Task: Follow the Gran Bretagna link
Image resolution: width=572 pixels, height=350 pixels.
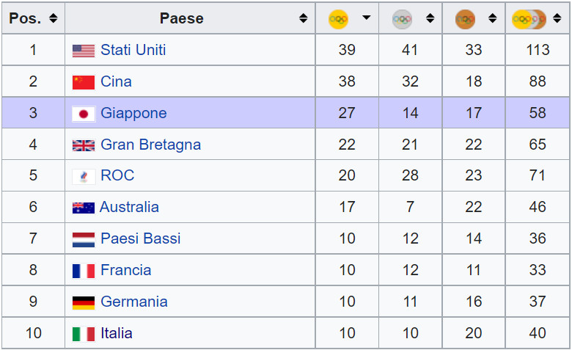Action: (x=150, y=145)
